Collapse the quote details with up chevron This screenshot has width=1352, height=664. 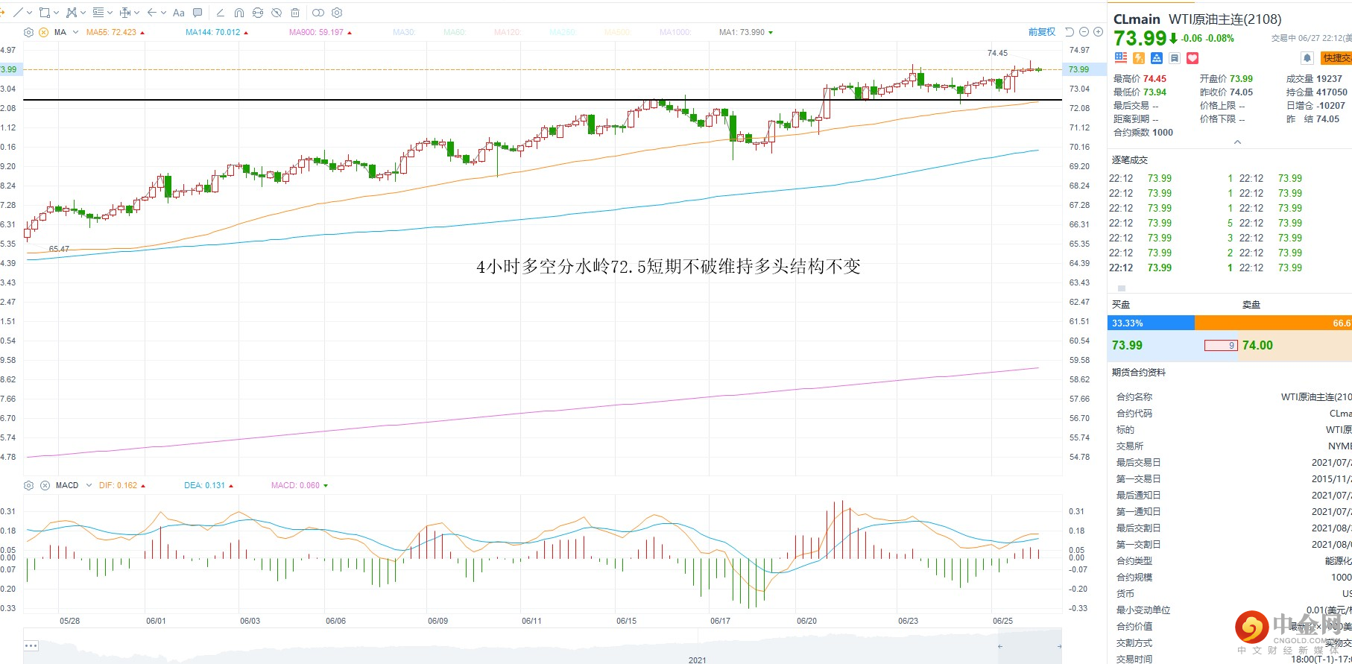tap(1237, 142)
